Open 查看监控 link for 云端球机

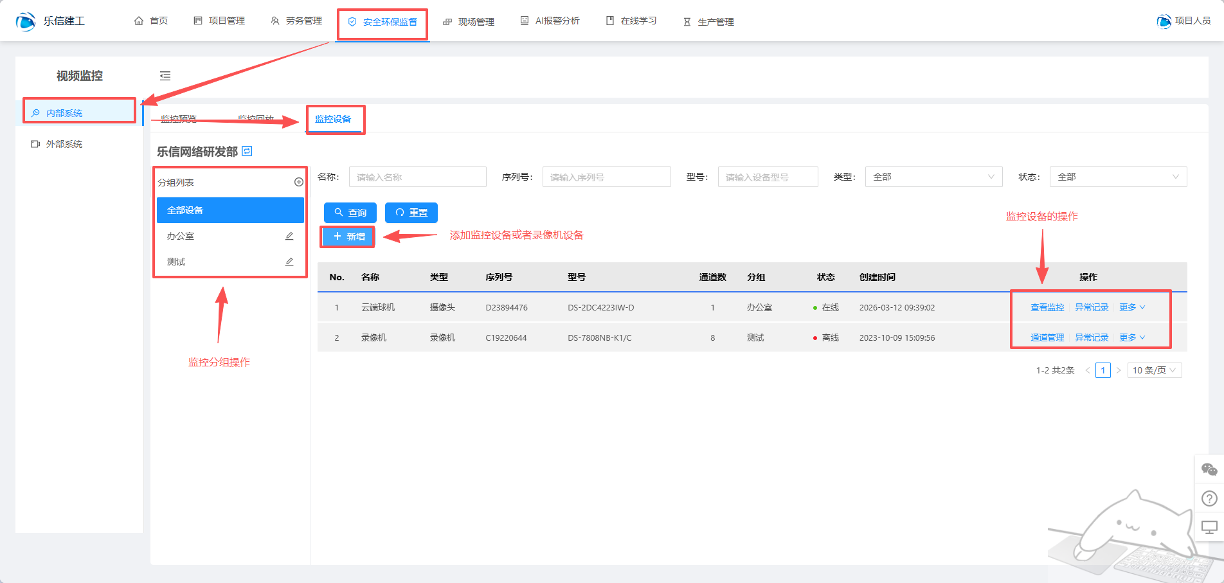click(1047, 307)
